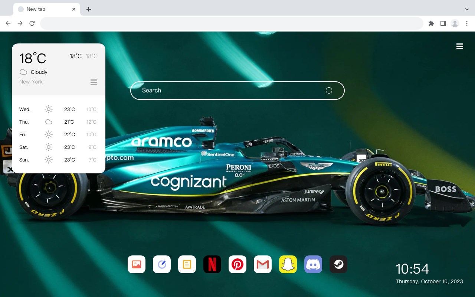The image size is (475, 297).
Task: Go forward with the browser forward arrow
Action: click(20, 23)
